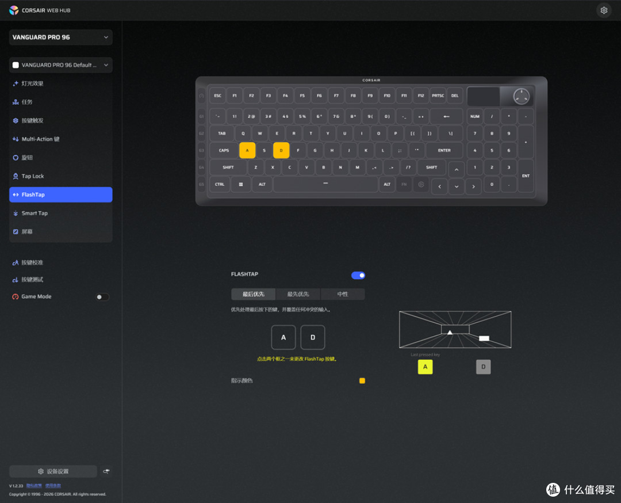621x503 pixels.
Task: Click the Windows logo key on the keyboard preview
Action: pyautogui.click(x=241, y=184)
